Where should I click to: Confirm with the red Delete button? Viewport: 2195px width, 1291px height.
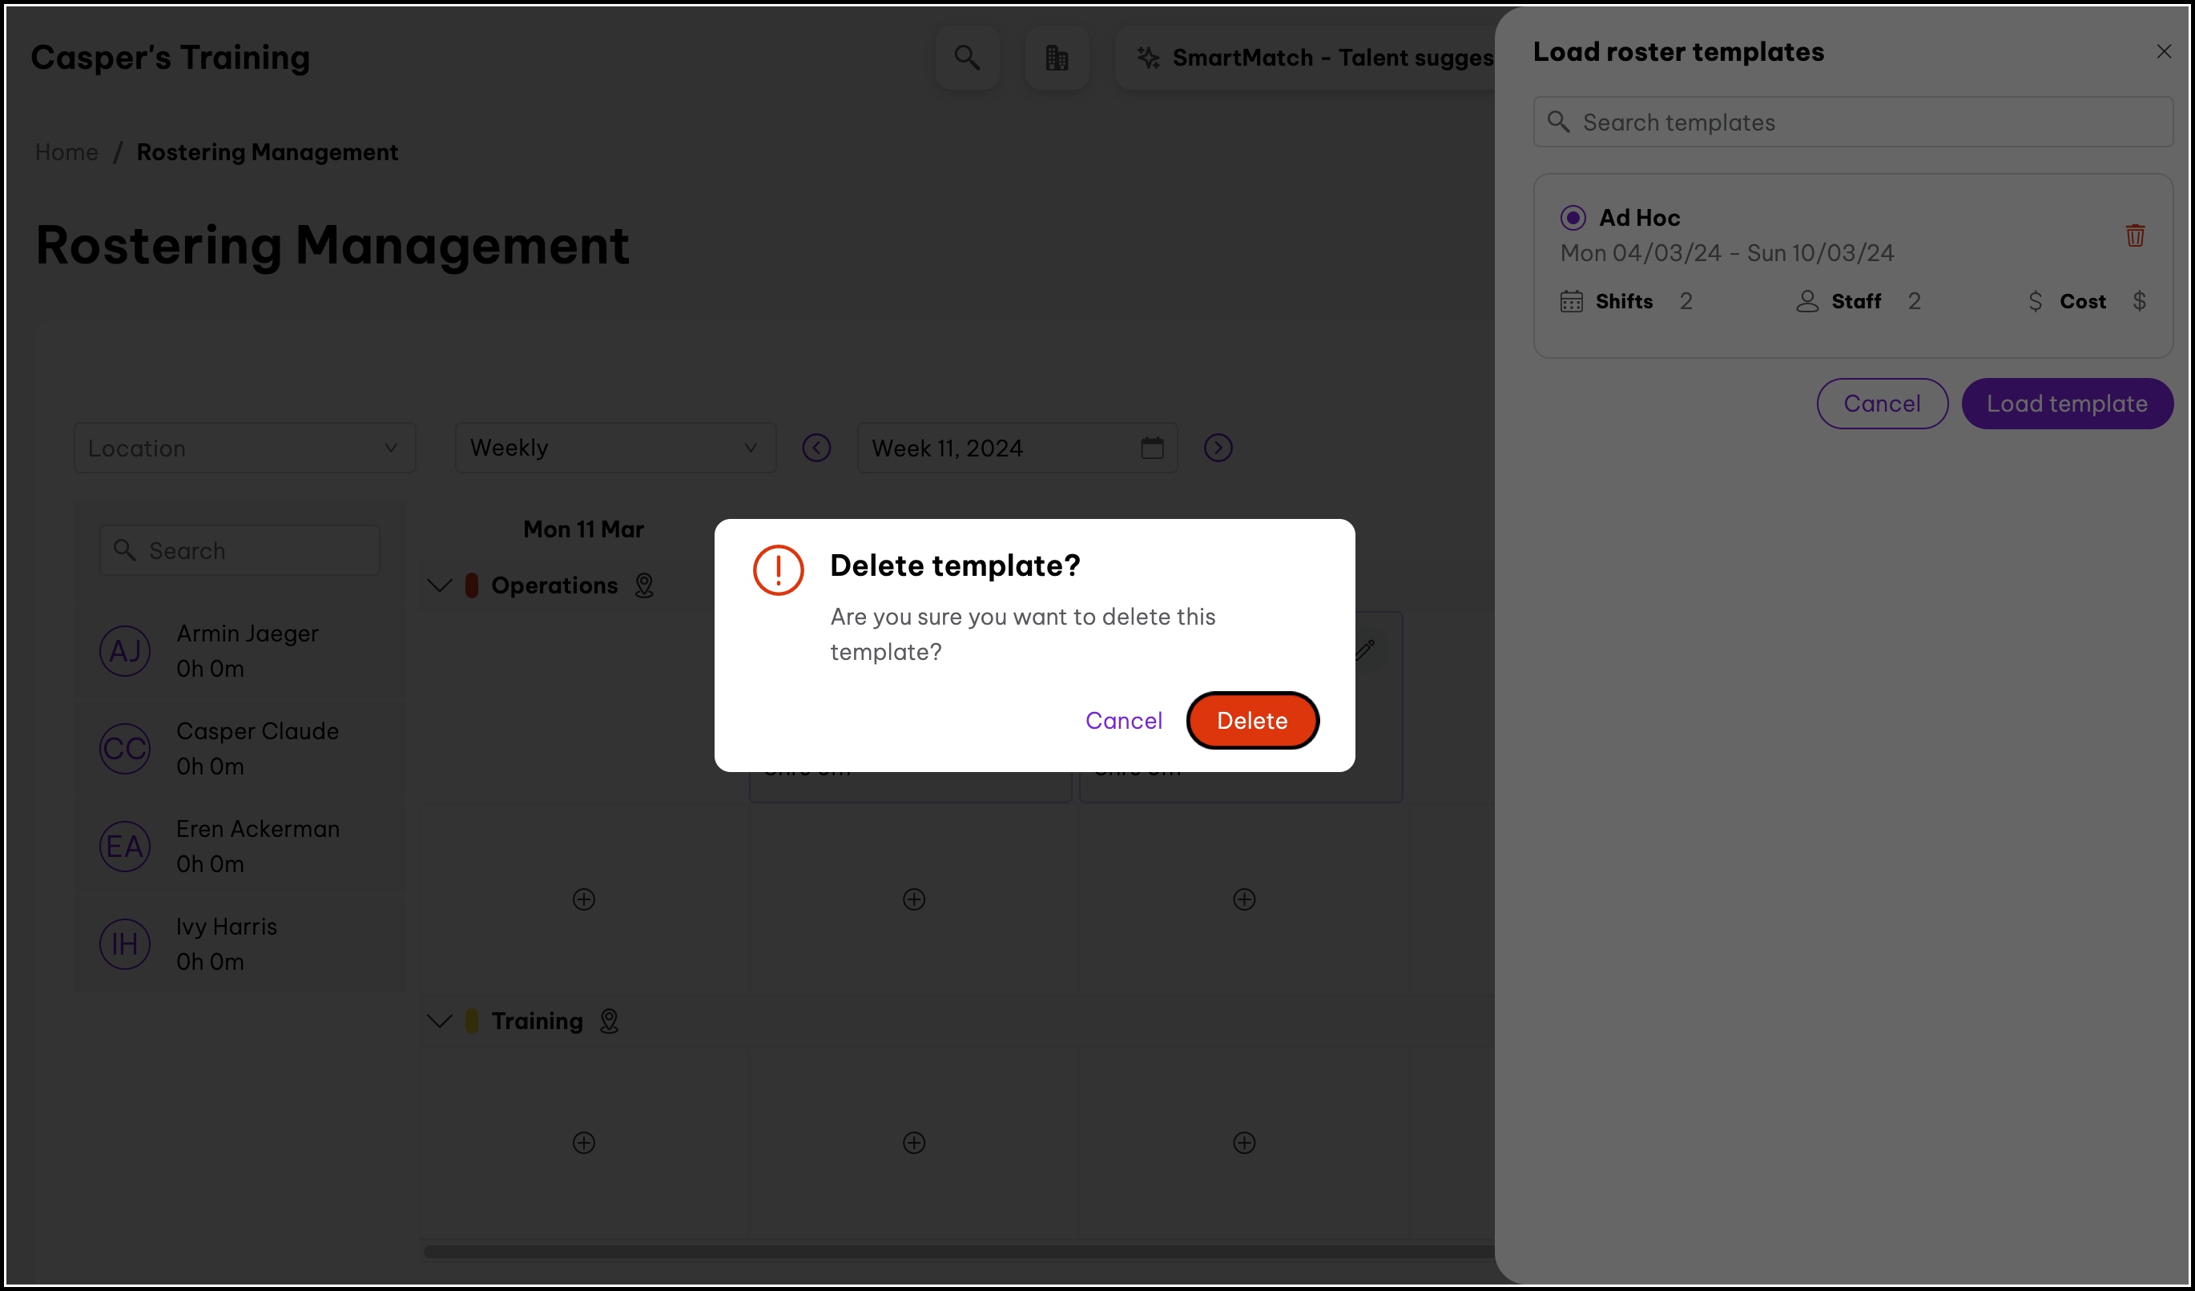(x=1251, y=720)
